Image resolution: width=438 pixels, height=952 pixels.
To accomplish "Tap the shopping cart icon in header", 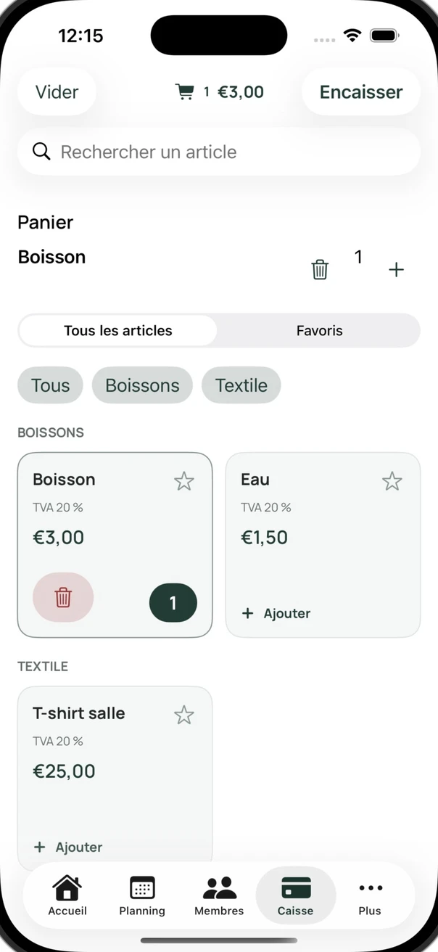I will click(x=185, y=92).
